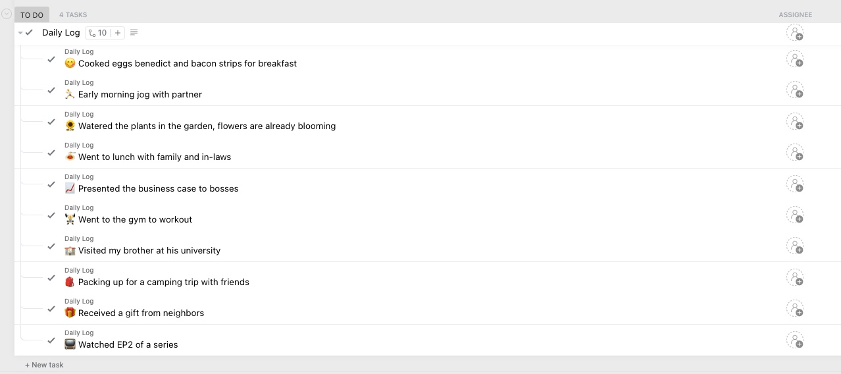
Task: Collapse the TO DO group with circle chevron
Action: coord(7,14)
